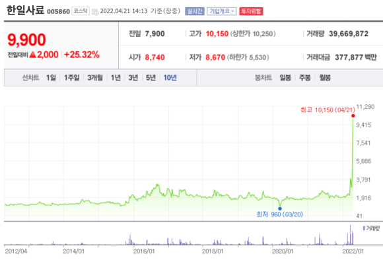The width and height of the screenshot is (383, 260).
Task: Click the 시가 value 8,740
Action: pyautogui.click(x=155, y=57)
